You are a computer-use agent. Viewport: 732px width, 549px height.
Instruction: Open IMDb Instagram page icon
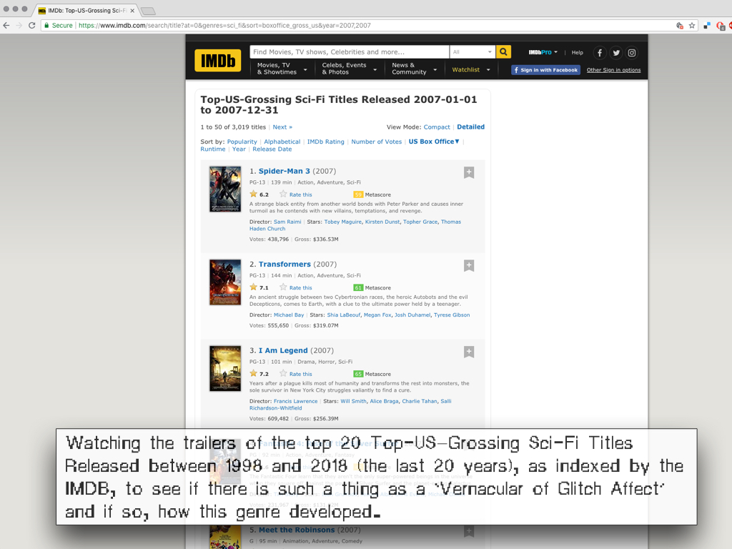632,53
